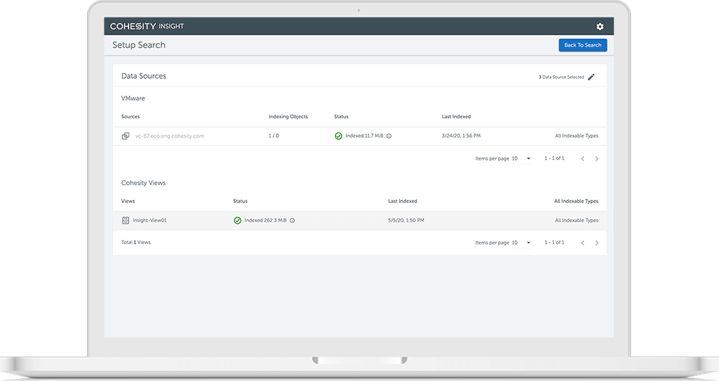719x381 pixels.
Task: Click '1 - 1 of 1' in VMware pagination
Action: pyautogui.click(x=554, y=159)
